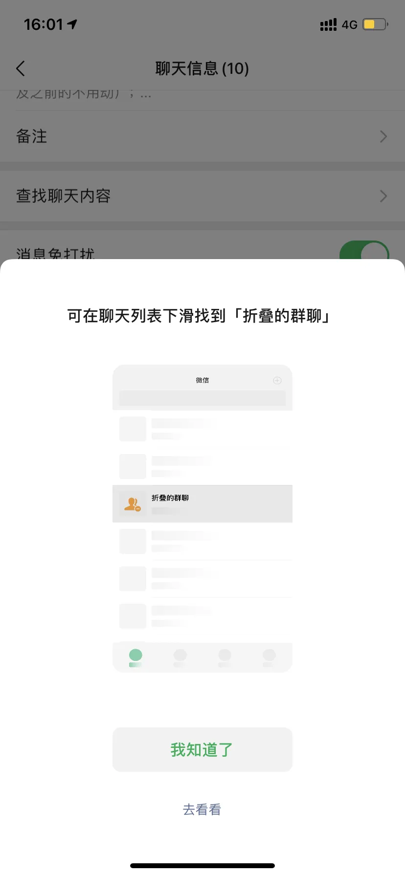Click the location arrow next to the time
The width and height of the screenshot is (405, 876).
coord(72,24)
